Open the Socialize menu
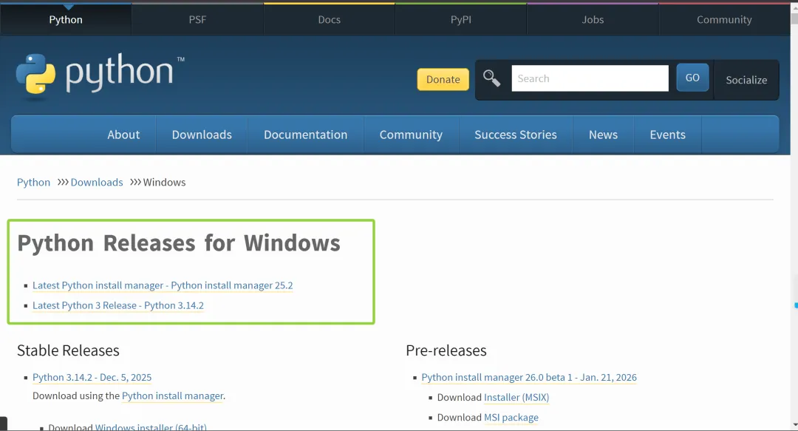 (x=746, y=80)
